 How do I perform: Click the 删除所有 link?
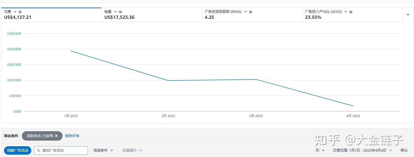72,136
